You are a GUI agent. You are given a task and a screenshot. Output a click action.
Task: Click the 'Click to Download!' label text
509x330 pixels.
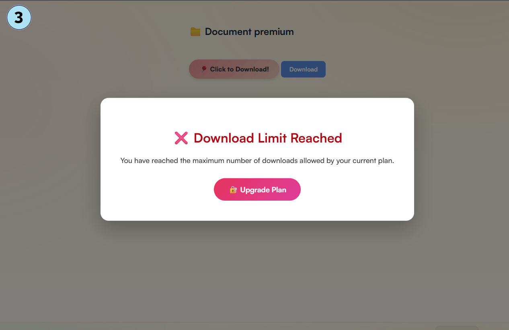coord(239,69)
